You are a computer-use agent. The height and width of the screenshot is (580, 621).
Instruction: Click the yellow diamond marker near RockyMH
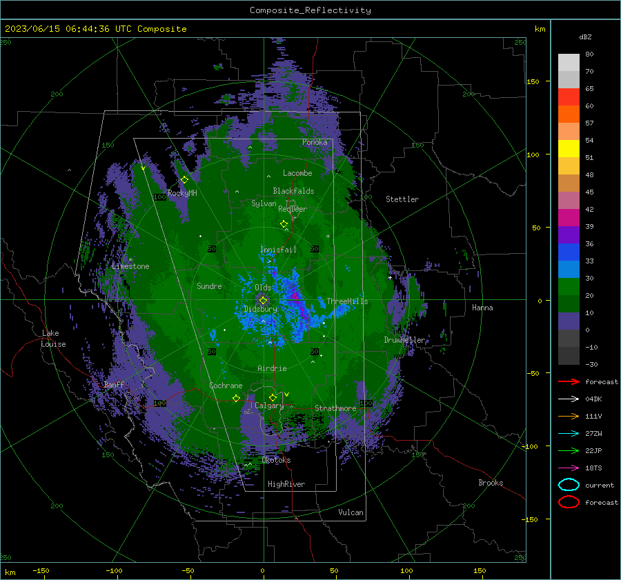click(x=184, y=180)
